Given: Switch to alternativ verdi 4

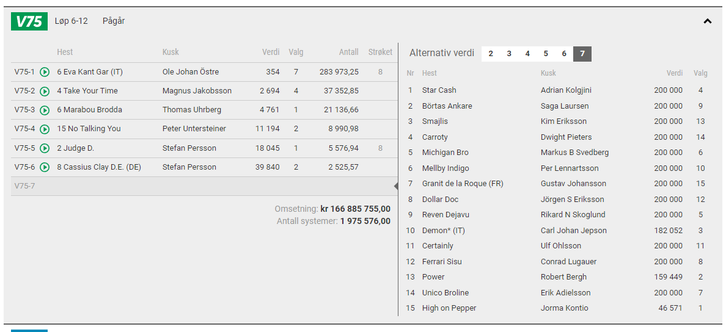Looking at the screenshot, I should [x=527, y=54].
